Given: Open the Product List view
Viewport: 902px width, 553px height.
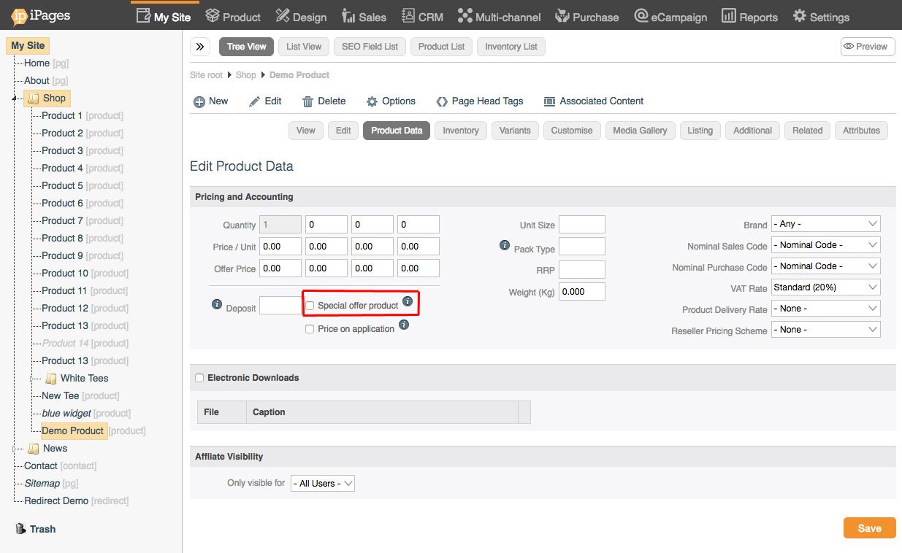Looking at the screenshot, I should (x=442, y=47).
